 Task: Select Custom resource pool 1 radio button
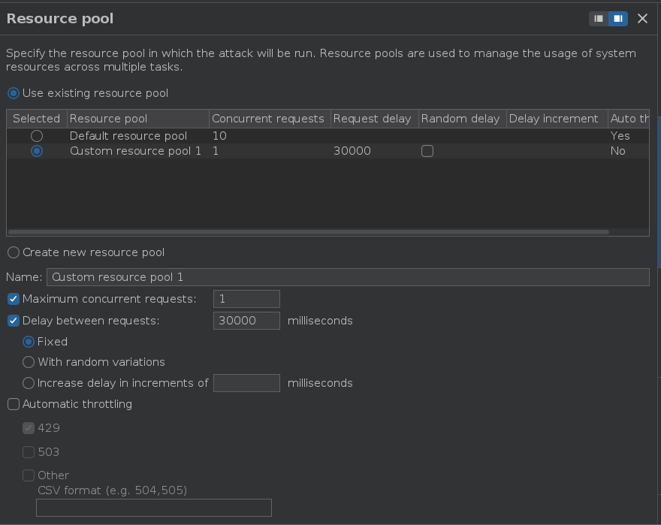pos(37,151)
